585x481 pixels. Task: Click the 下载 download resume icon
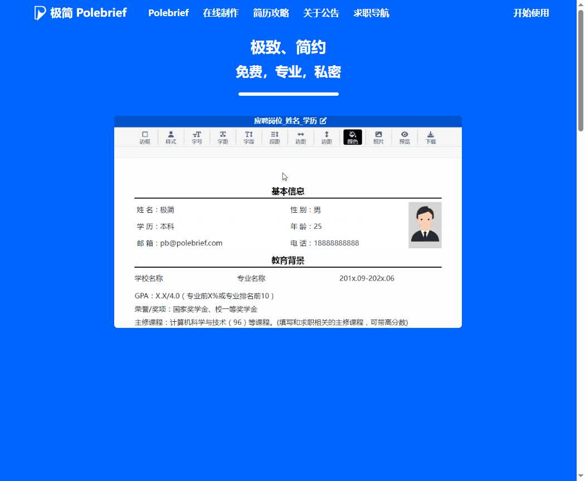click(430, 137)
